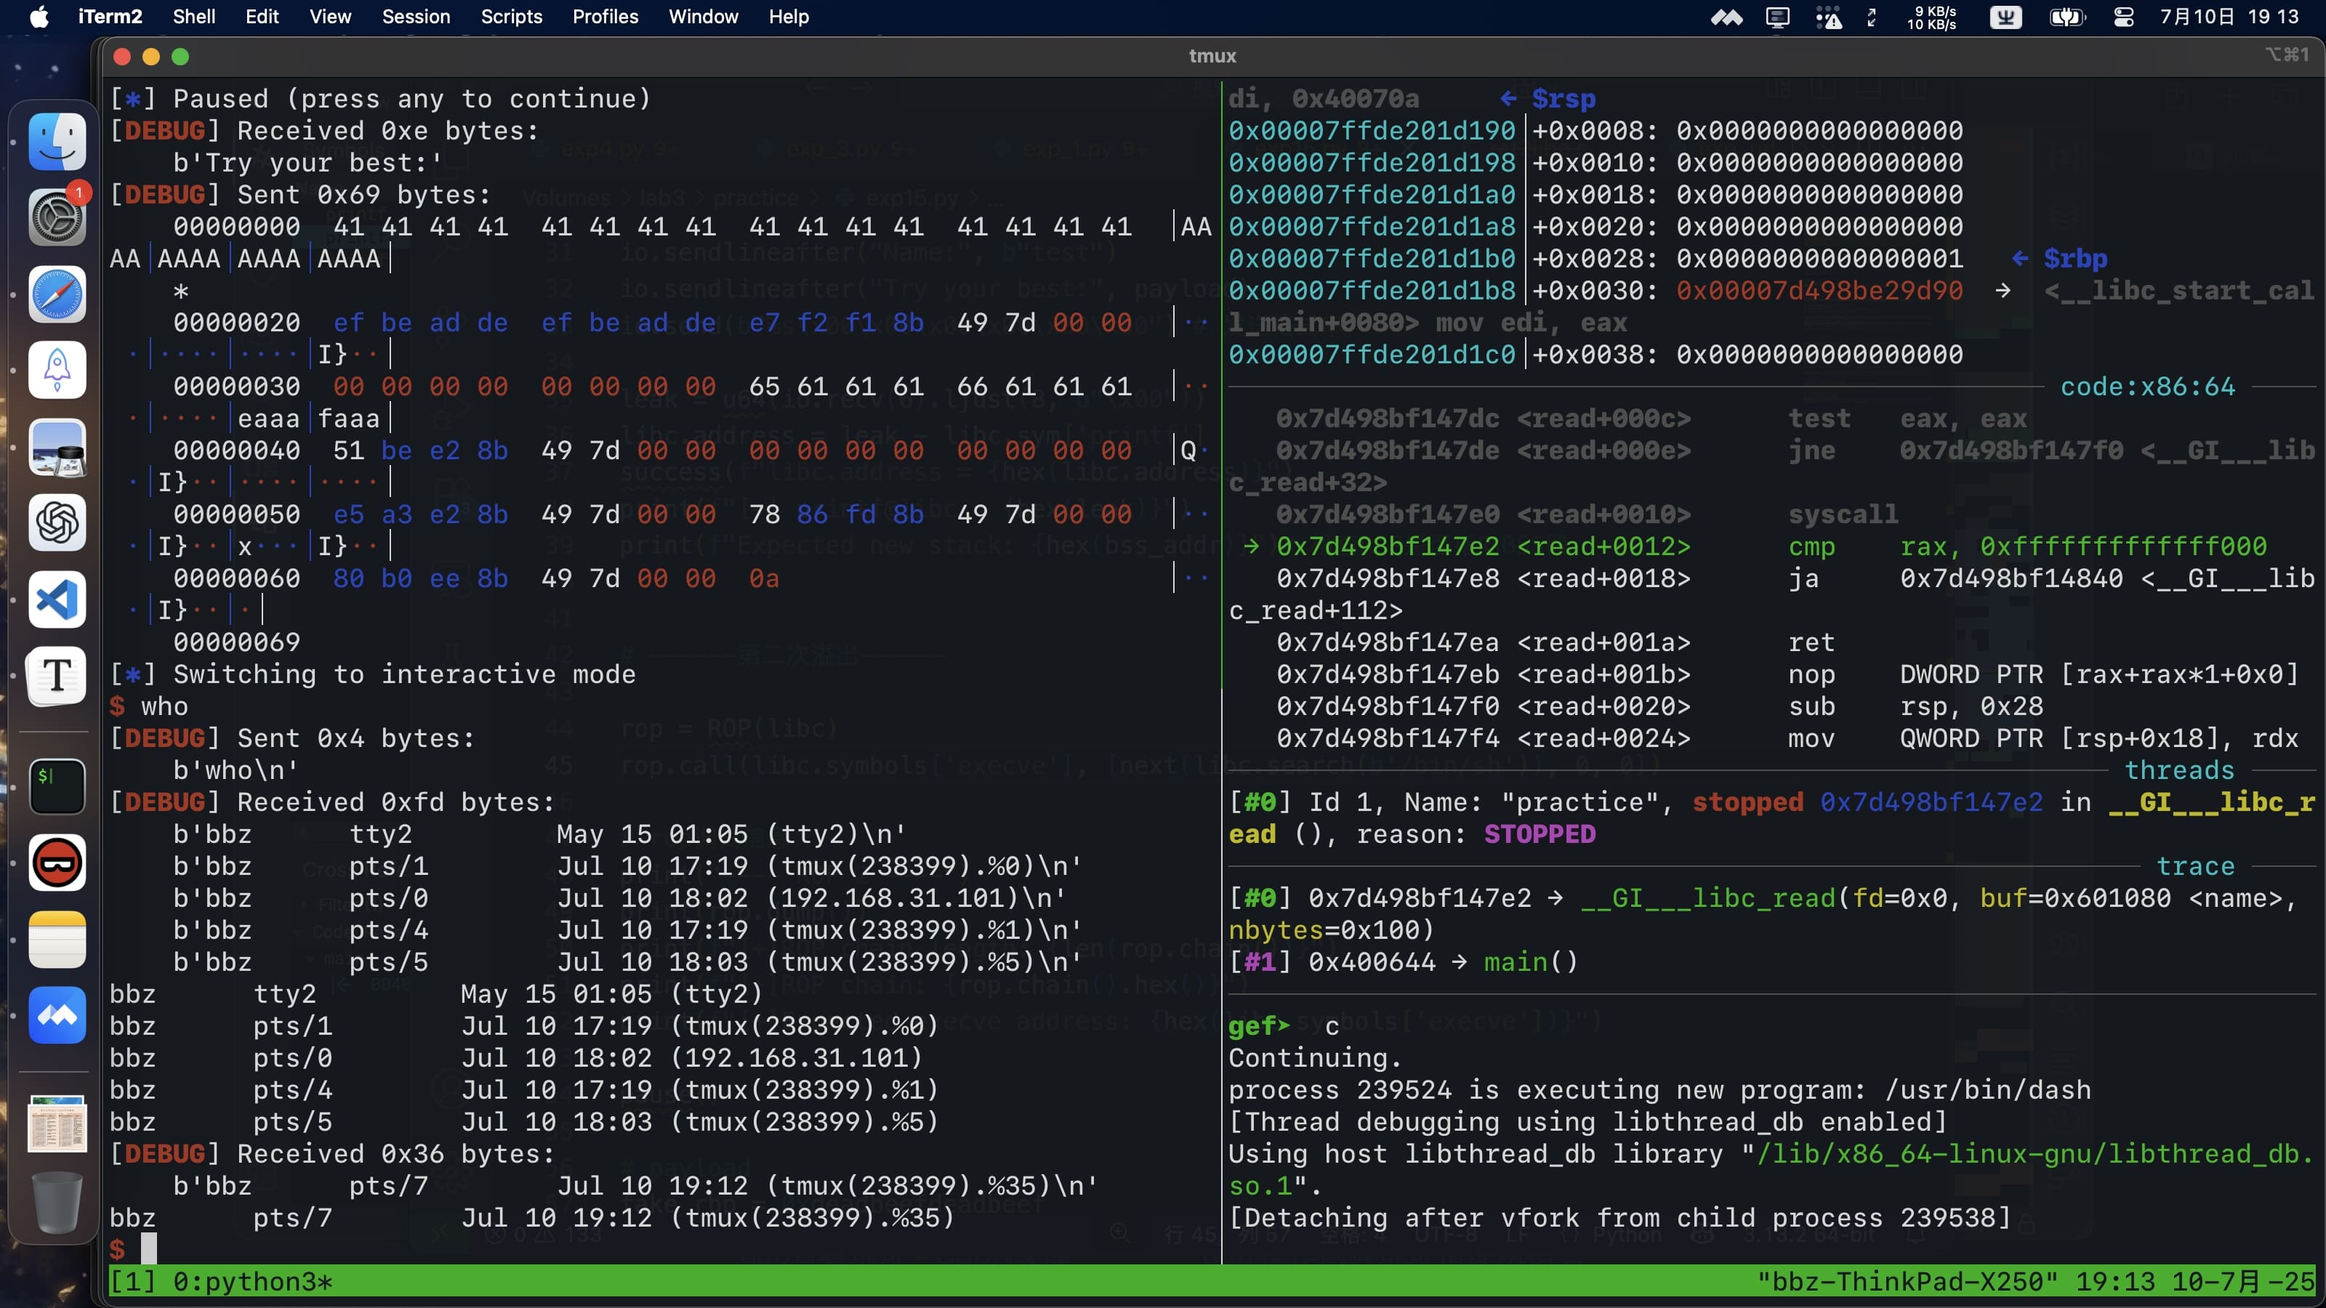Open the Session menu
The height and width of the screenshot is (1308, 2326).
[415, 17]
